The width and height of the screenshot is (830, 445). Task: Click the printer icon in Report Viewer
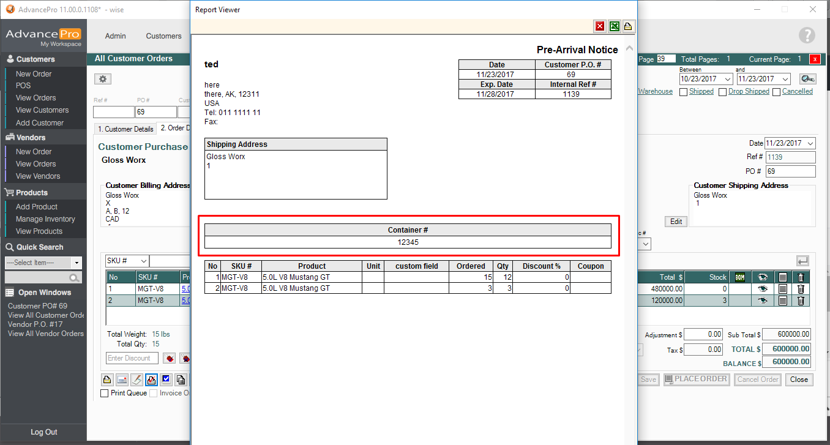click(x=628, y=26)
